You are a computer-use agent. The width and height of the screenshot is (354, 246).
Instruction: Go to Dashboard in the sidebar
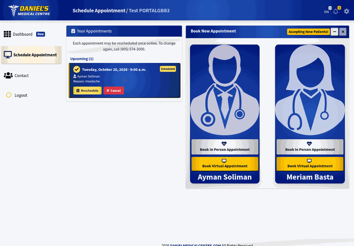22,34
